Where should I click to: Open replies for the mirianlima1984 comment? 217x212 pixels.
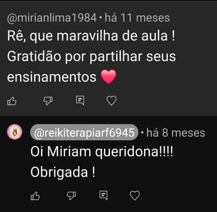tap(80, 100)
